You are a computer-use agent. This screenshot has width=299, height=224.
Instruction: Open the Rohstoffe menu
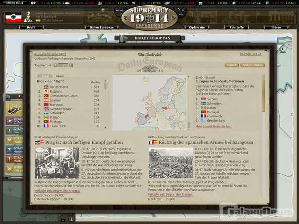click(236, 27)
